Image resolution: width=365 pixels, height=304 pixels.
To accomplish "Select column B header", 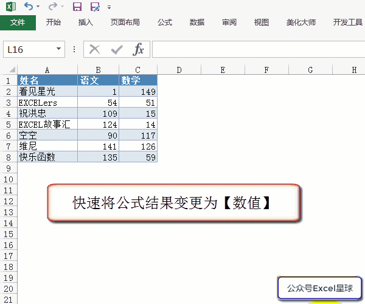I will point(99,70).
